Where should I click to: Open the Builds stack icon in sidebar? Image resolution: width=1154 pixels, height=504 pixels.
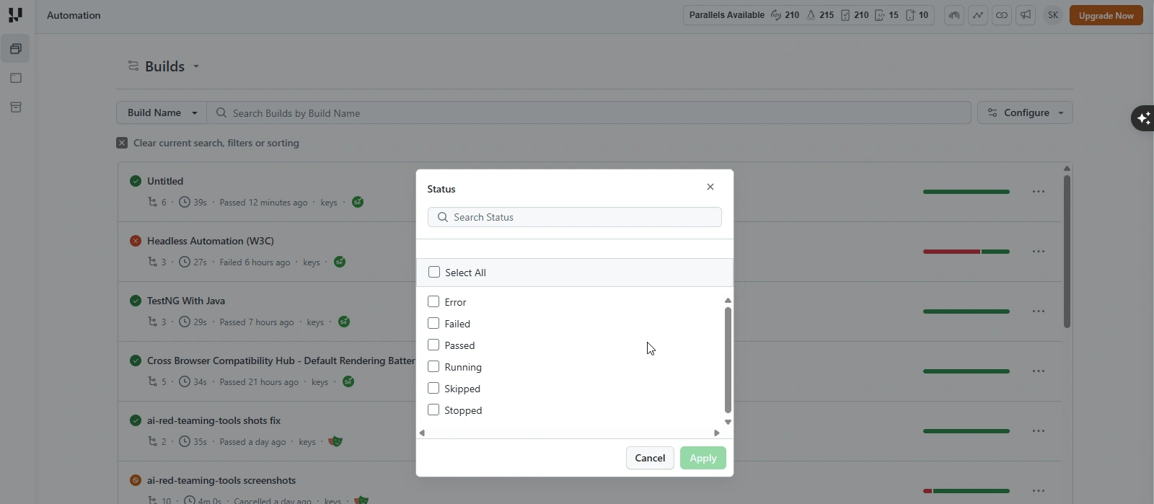coord(16,49)
